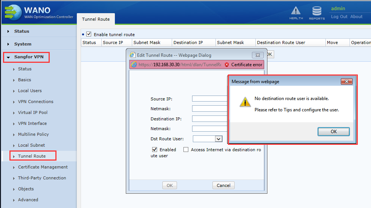Click the Status column header
Image resolution: width=371 pixels, height=208 pixels.
pos(91,43)
